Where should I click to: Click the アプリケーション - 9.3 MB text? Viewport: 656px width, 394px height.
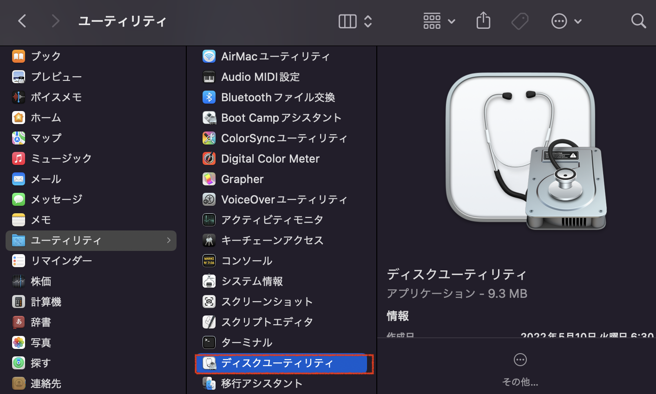pyautogui.click(x=457, y=294)
